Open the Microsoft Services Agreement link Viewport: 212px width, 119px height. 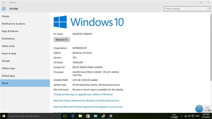[x=88, y=107]
